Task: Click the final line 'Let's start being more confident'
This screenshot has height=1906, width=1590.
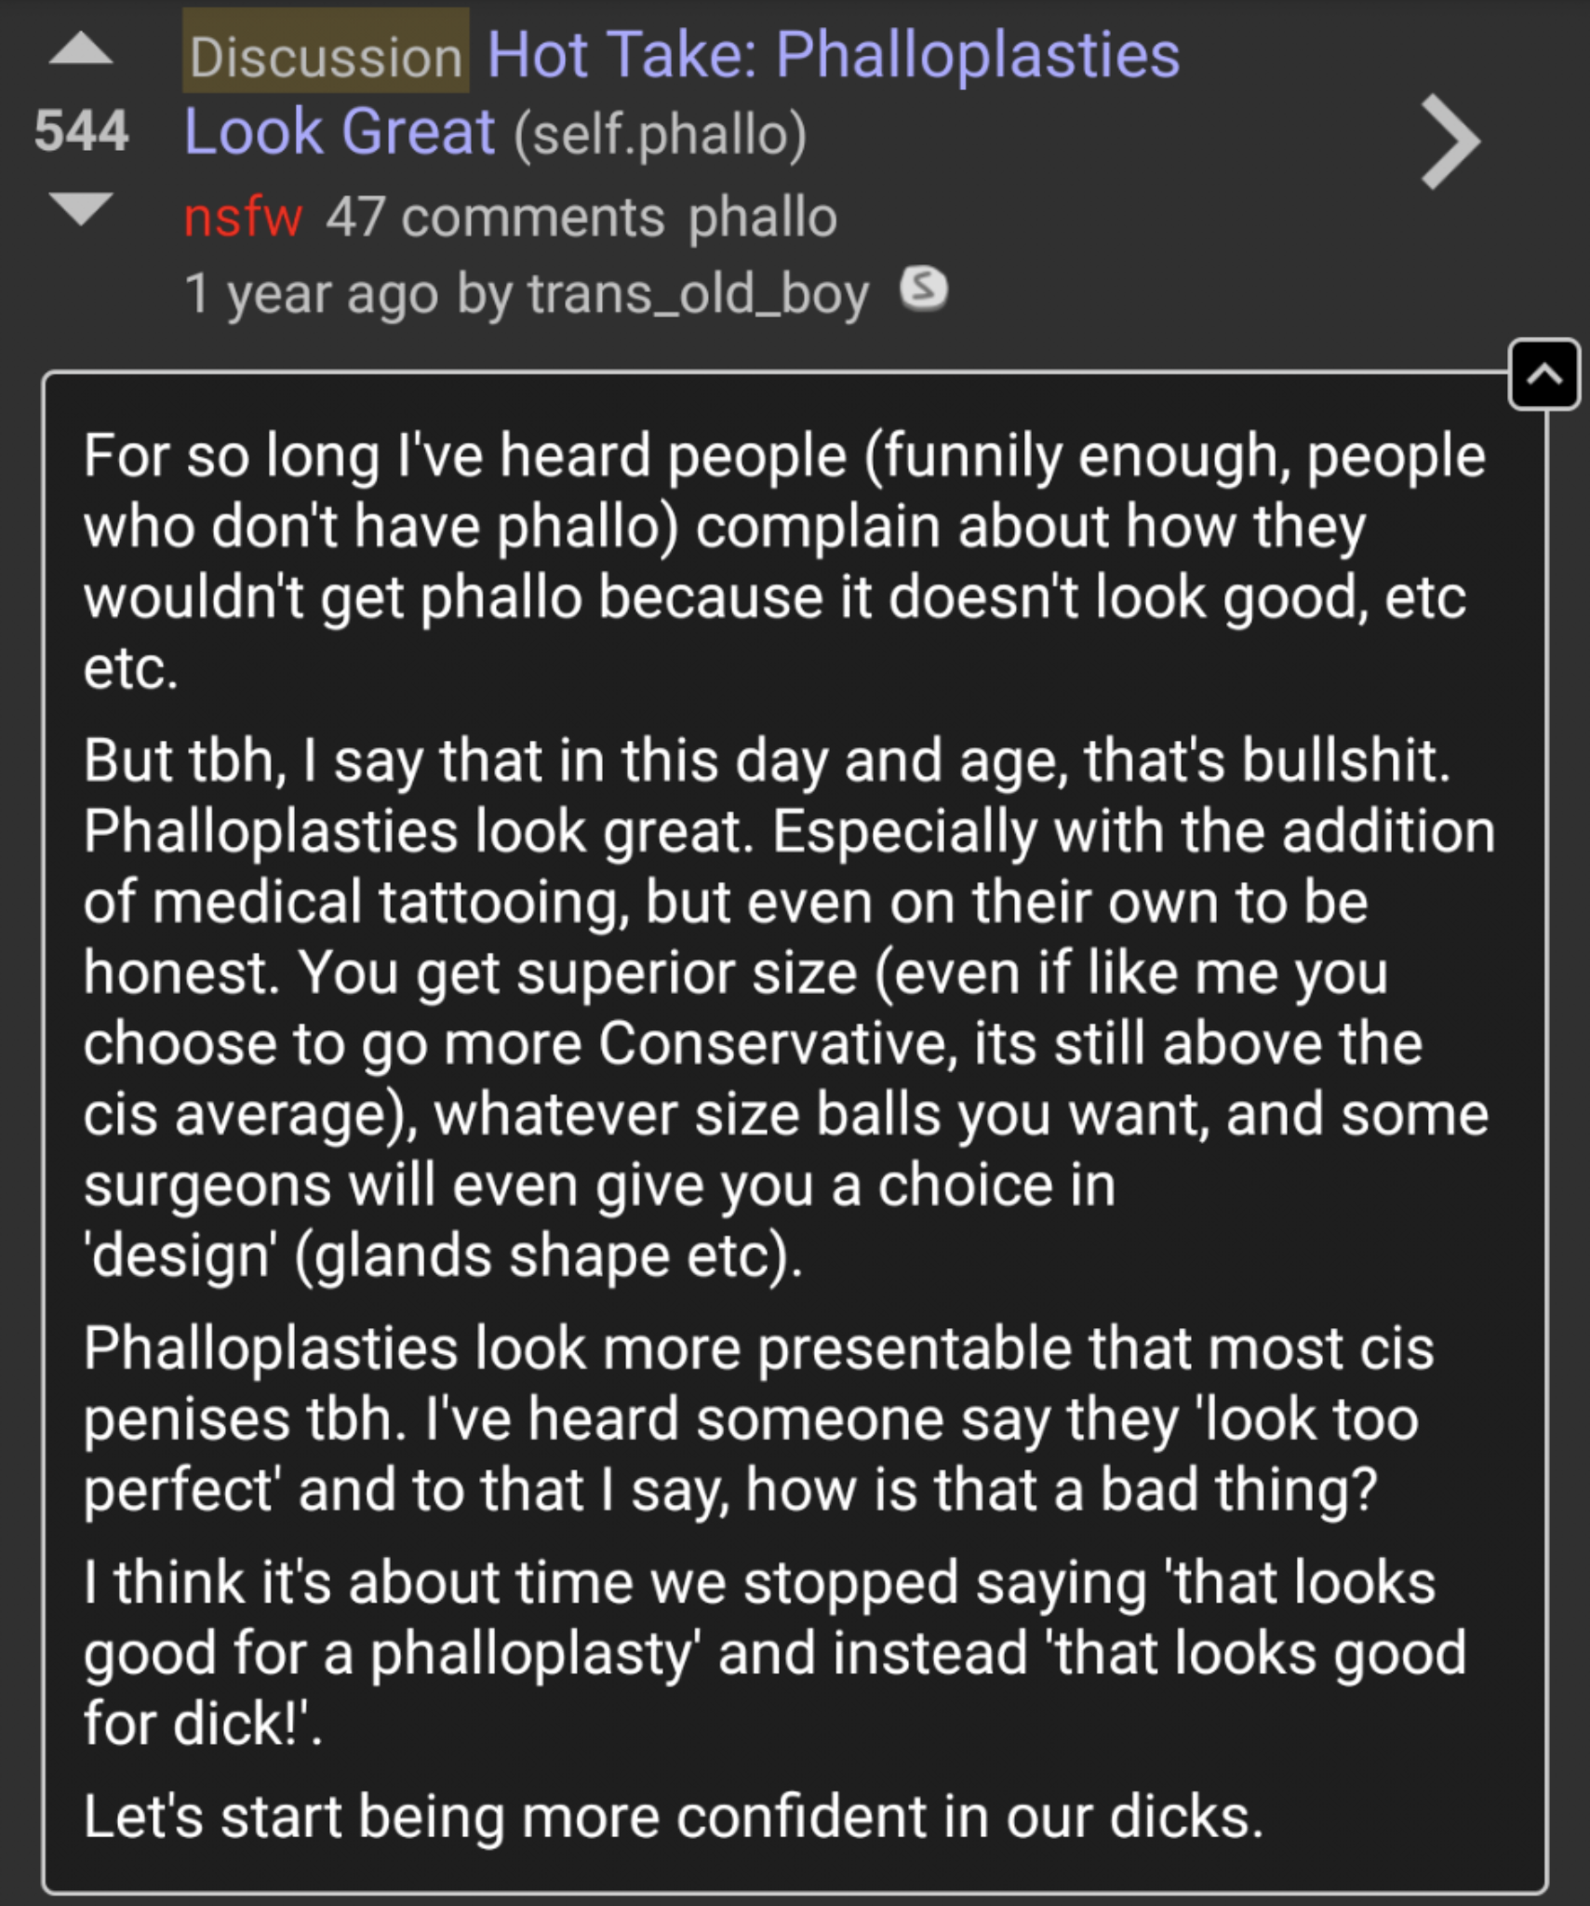Action: click(x=673, y=1816)
